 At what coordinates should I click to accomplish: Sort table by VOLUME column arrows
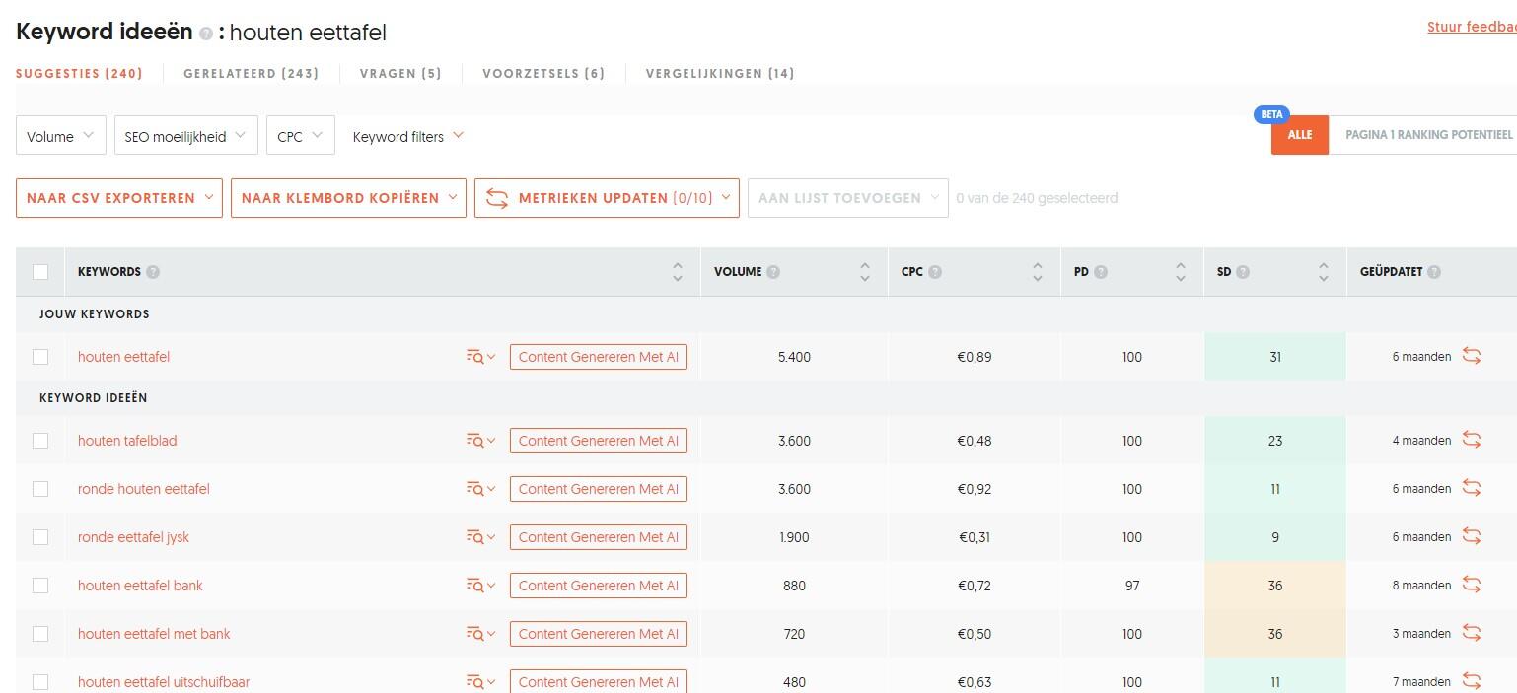(x=865, y=272)
